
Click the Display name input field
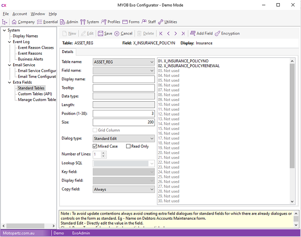(124, 79)
